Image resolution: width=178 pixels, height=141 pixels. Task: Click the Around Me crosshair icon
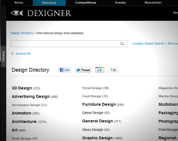coord(12,54)
